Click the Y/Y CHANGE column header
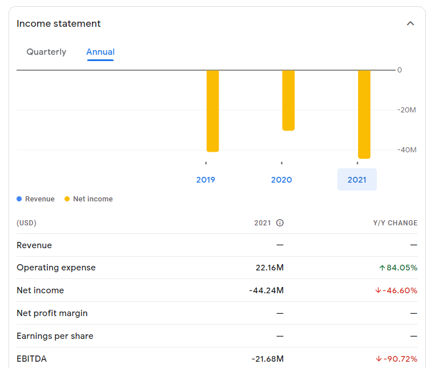 click(x=395, y=223)
